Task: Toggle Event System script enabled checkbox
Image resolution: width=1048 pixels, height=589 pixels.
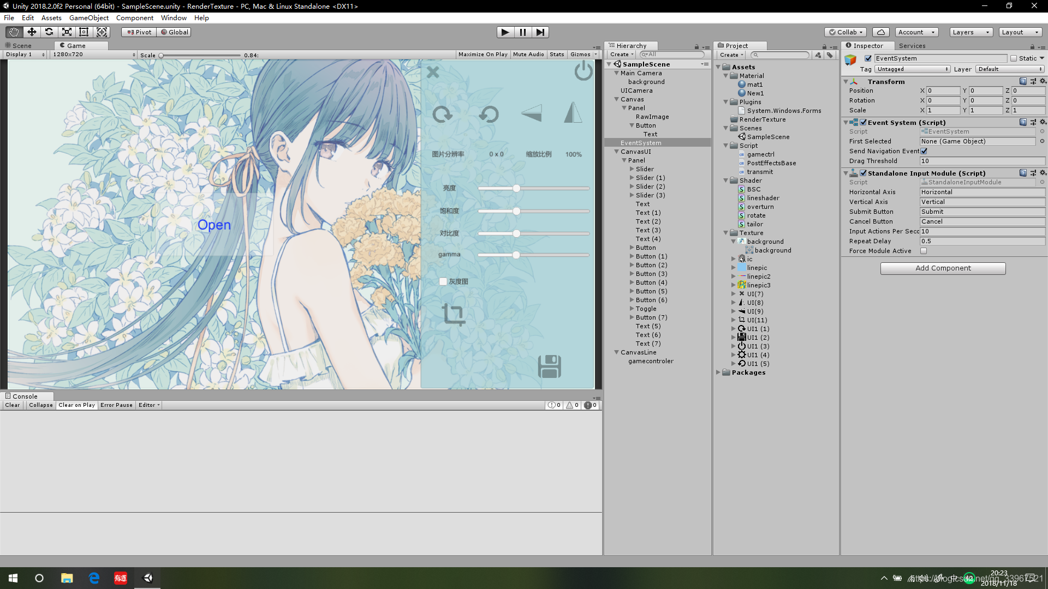Action: pyautogui.click(x=864, y=122)
